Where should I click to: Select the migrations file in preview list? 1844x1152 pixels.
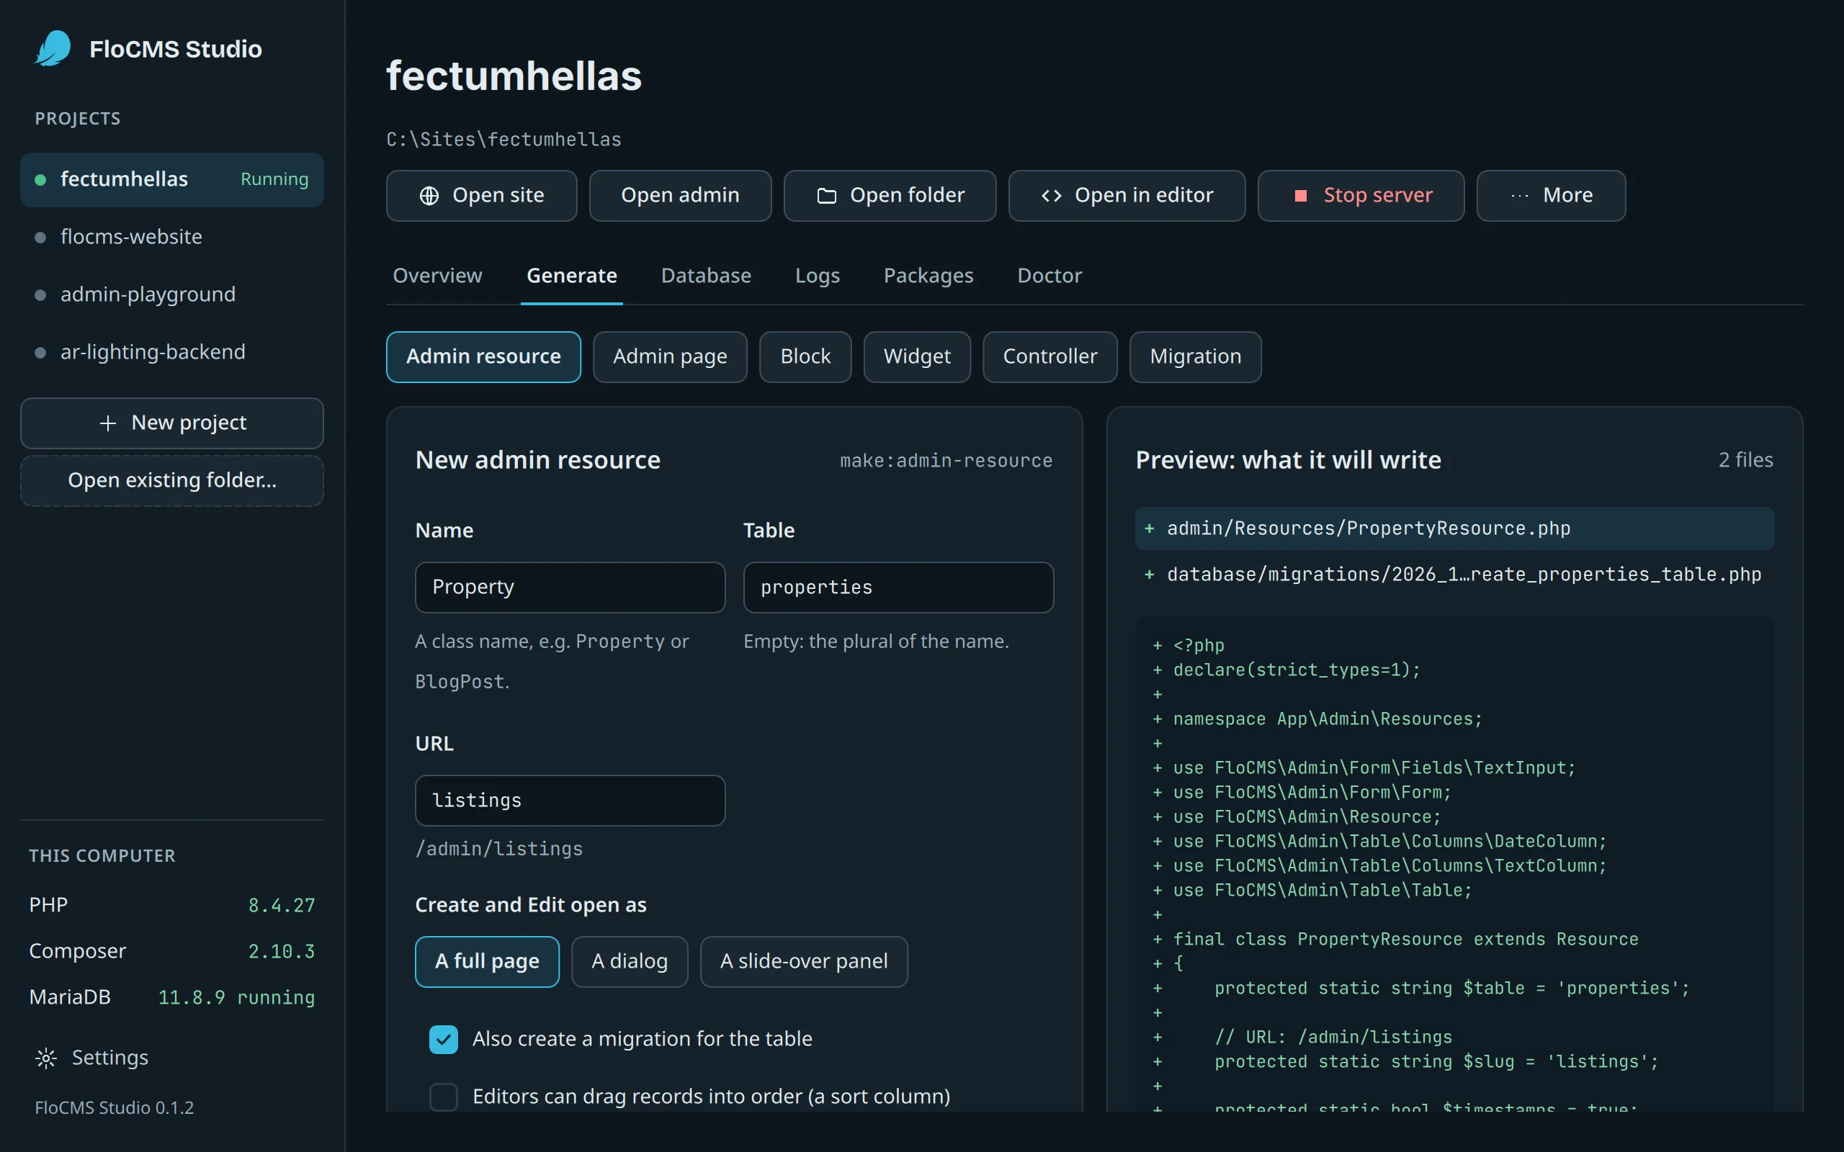point(1454,575)
